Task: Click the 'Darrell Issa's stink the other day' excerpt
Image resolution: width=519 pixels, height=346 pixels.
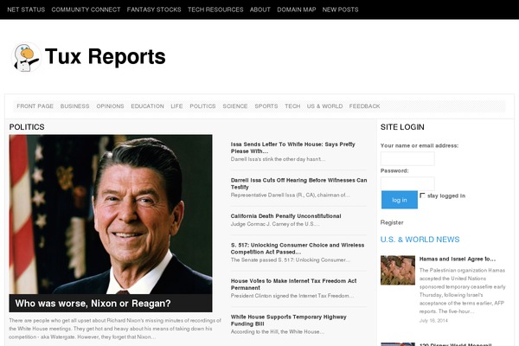Action: [x=278, y=159]
